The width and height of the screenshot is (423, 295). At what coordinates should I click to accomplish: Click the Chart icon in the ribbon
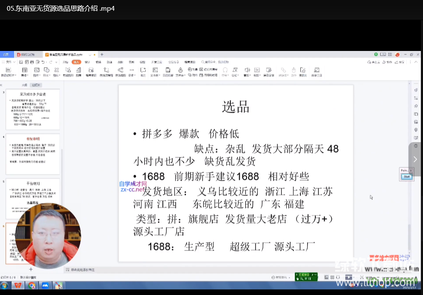pos(78,70)
